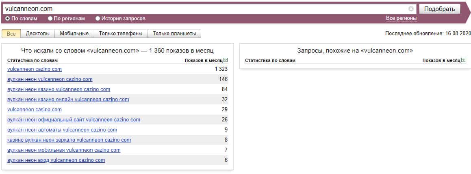
Task: Switch to the Мобильные tab
Action: 74,34
